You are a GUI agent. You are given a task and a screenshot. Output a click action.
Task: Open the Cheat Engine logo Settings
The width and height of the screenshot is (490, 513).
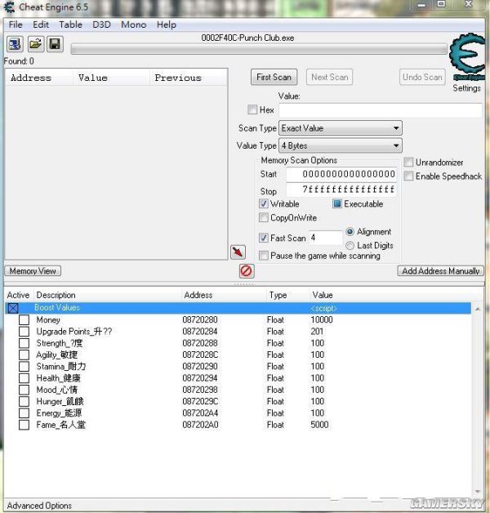pos(467,62)
